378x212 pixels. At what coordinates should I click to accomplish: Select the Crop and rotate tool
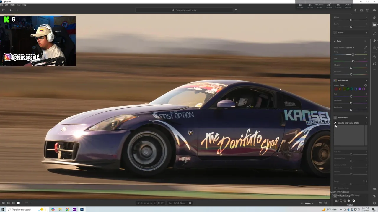(374, 34)
